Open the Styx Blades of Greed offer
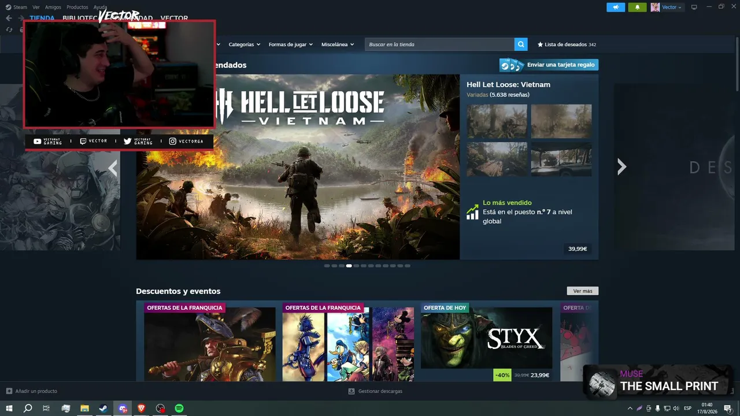The image size is (740, 416). coord(486,341)
